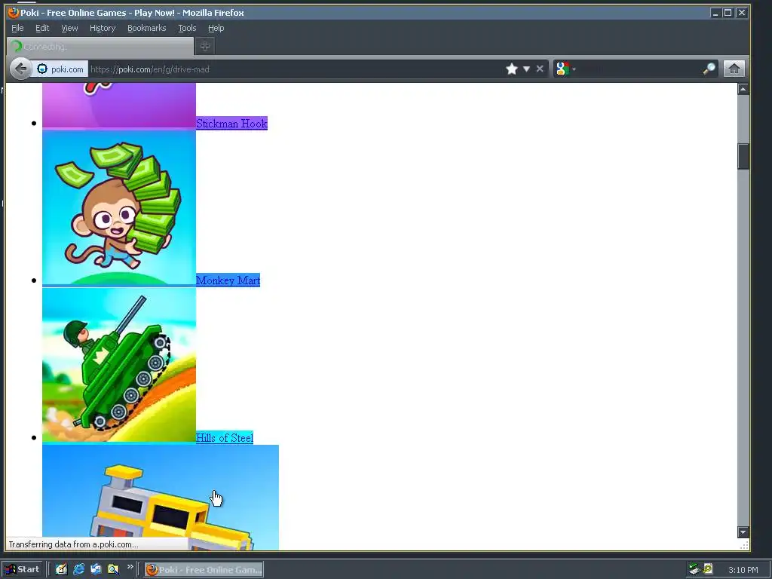Open a new tab with plus button
This screenshot has width=772, height=579.
(x=205, y=46)
